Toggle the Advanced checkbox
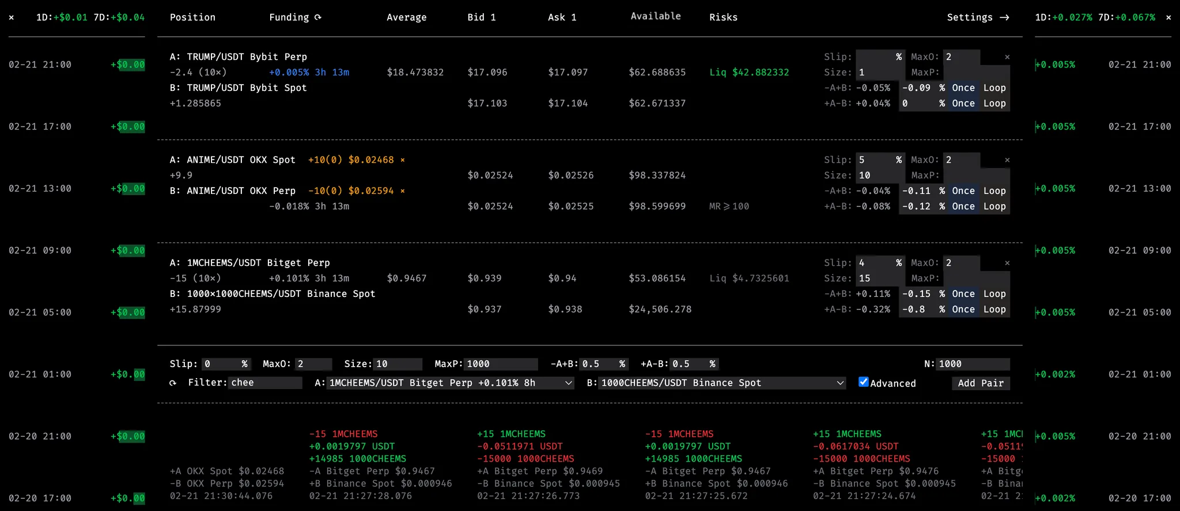The height and width of the screenshot is (511, 1180). coord(863,382)
